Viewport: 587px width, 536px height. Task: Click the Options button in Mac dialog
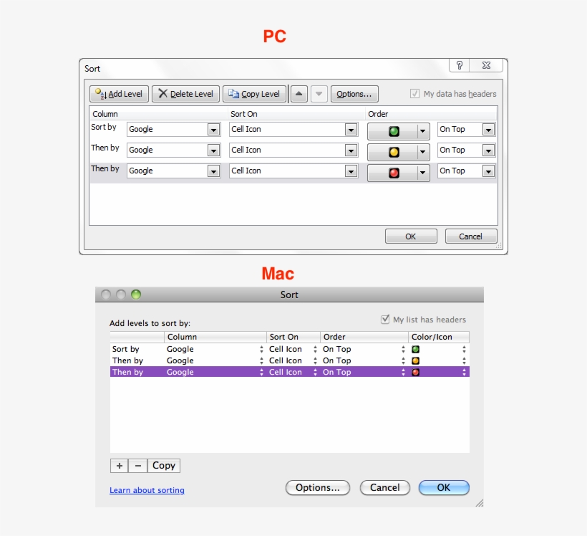coord(318,487)
